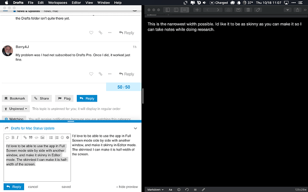Insert a numbered list in the composer
308x192 pixels.
click(x=57, y=138)
